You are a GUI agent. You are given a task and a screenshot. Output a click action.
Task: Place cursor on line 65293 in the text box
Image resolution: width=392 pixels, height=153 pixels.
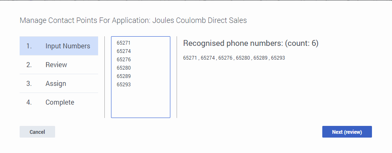coord(124,84)
